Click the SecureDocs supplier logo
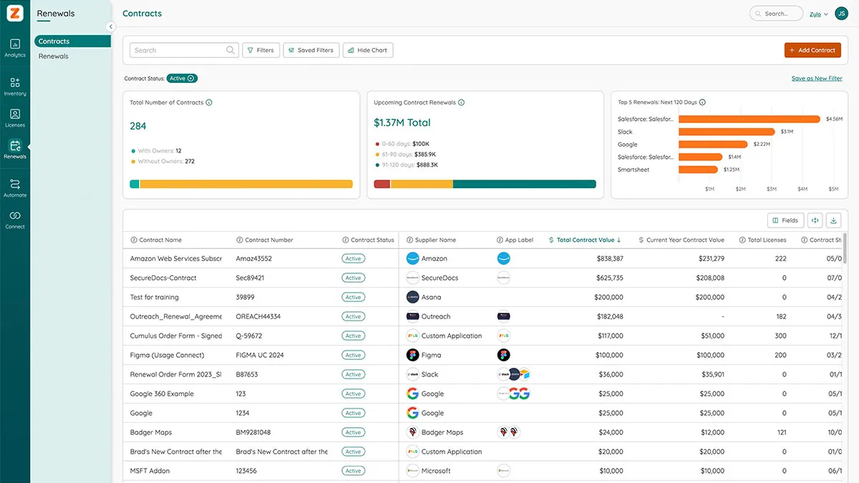Image resolution: width=859 pixels, height=483 pixels. (x=412, y=278)
